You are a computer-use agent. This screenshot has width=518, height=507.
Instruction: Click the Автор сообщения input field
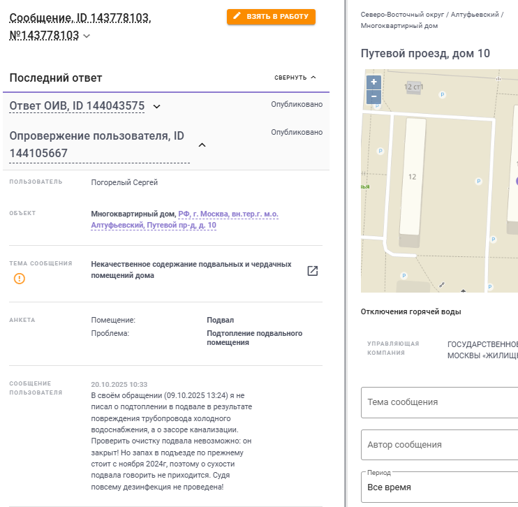(439, 445)
